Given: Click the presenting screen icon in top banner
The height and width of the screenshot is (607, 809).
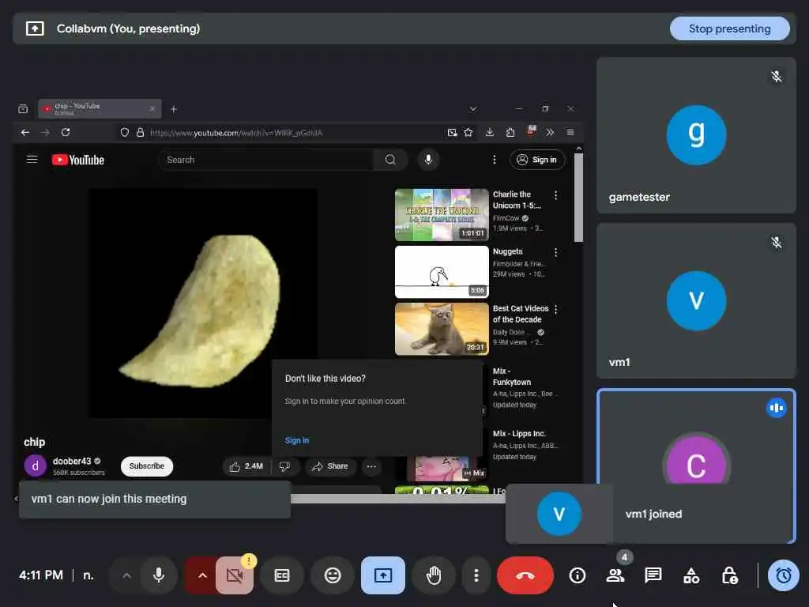Looking at the screenshot, I should pos(35,28).
